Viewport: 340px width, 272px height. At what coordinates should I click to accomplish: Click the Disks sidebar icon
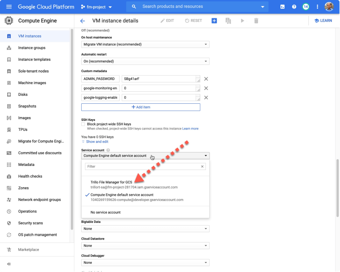pos(9,94)
